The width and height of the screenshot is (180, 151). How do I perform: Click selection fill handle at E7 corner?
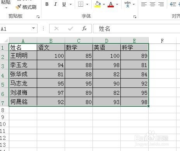pos(148,106)
